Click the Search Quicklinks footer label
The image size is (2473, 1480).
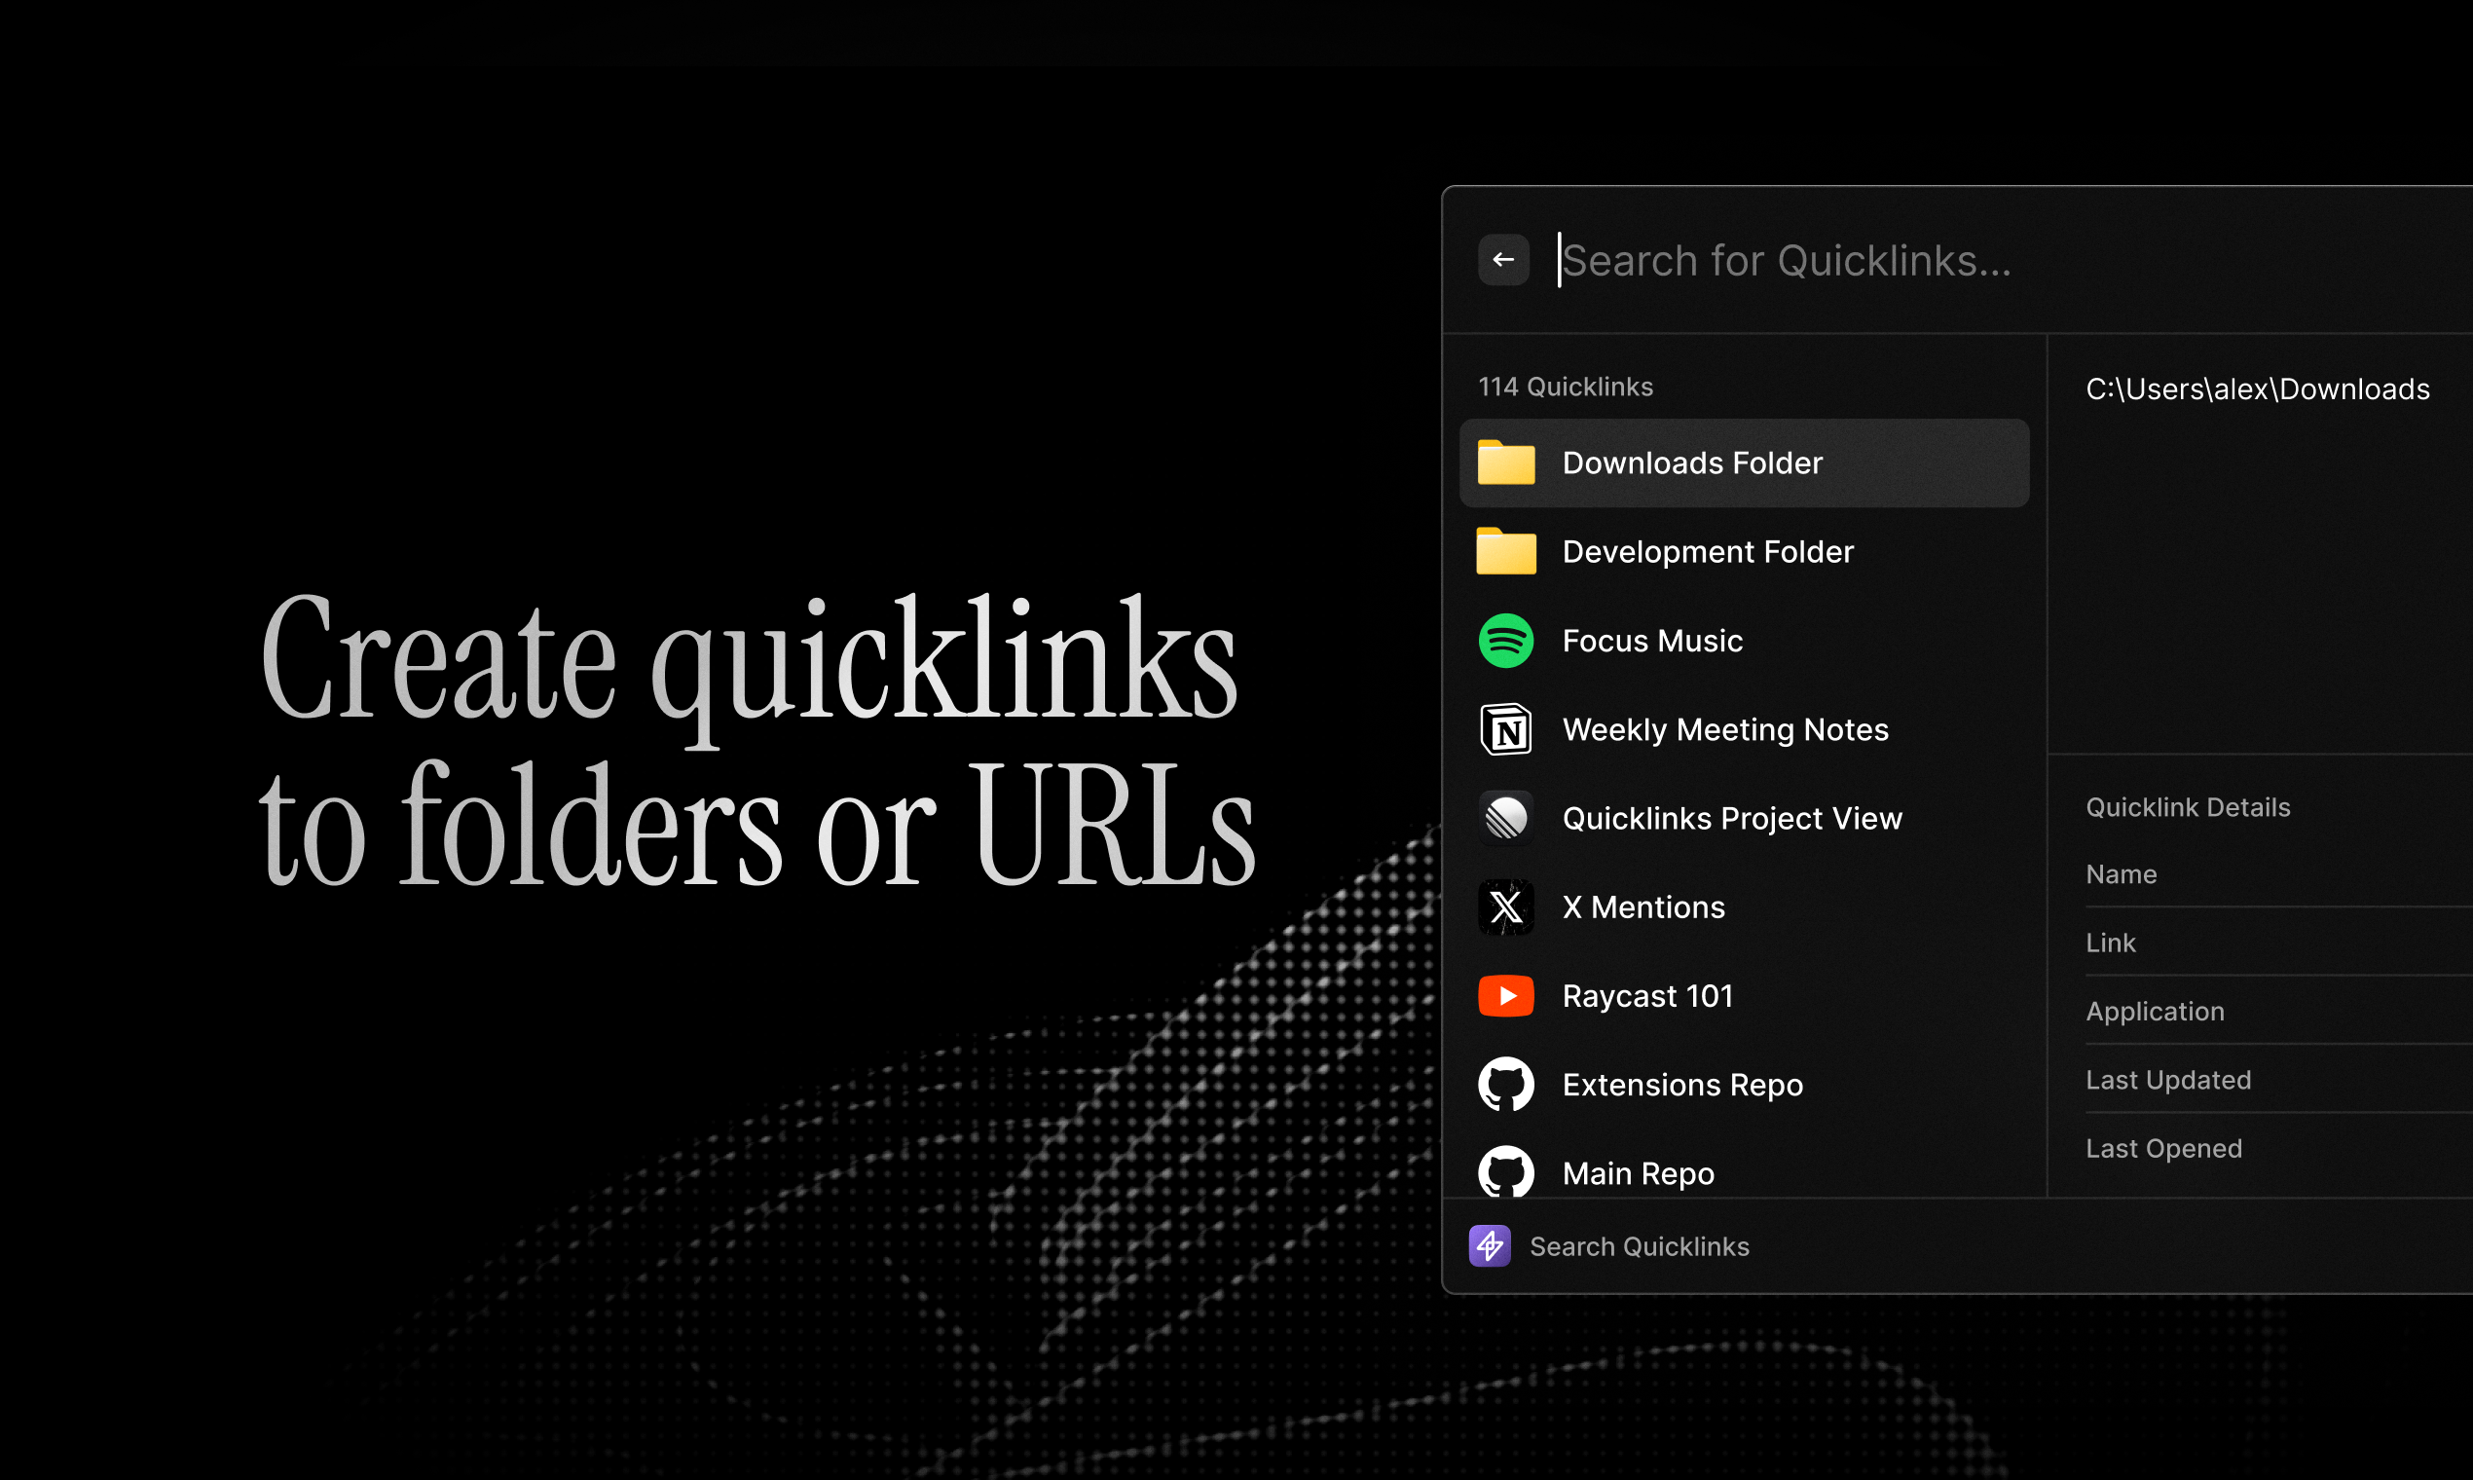pos(1639,1246)
